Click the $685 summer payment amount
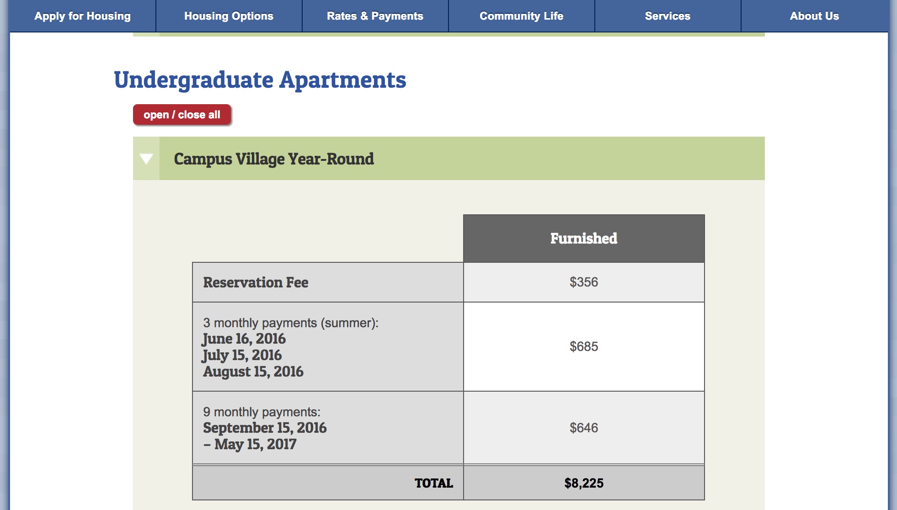This screenshot has width=897, height=510. coord(583,346)
